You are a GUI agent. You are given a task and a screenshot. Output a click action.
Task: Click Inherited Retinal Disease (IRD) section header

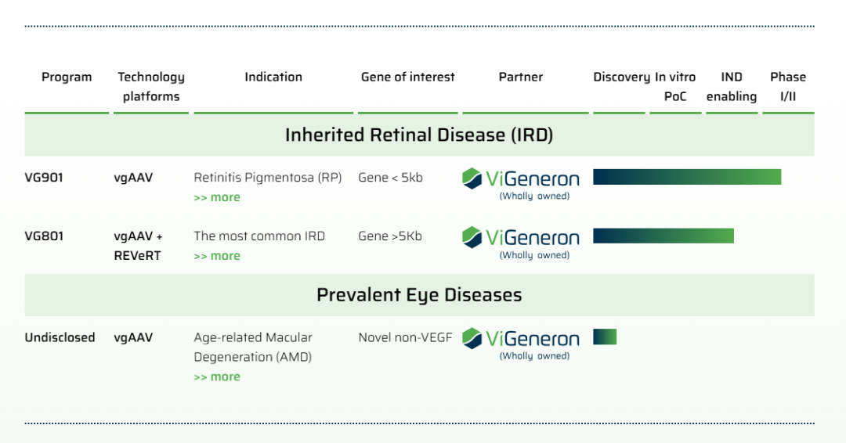pos(419,135)
